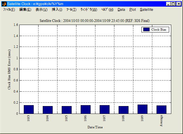
Task: Open the Data menu
Action: coord(121,10)
